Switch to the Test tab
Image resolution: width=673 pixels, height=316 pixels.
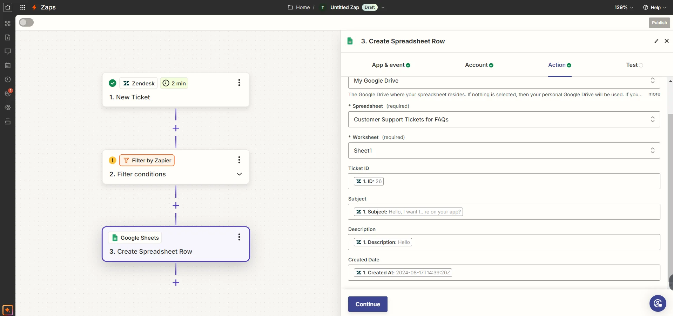coord(634,65)
